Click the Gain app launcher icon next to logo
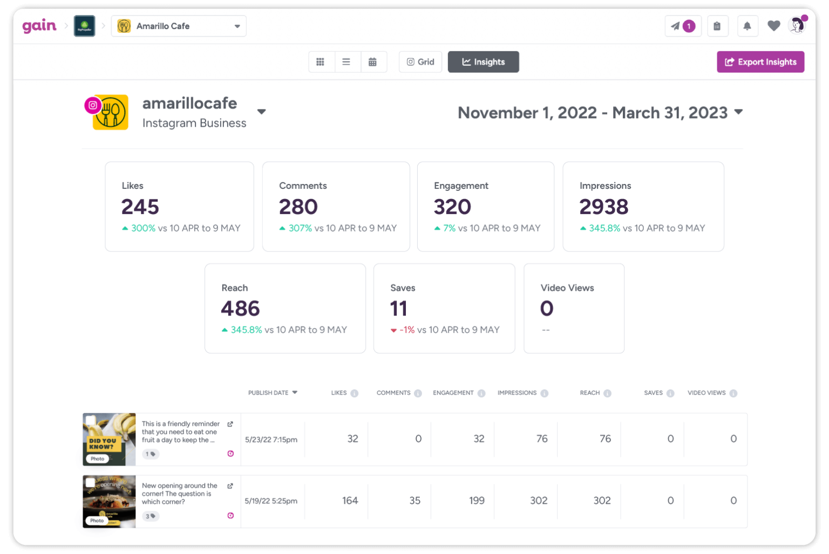This screenshot has height=554, width=829. point(84,25)
